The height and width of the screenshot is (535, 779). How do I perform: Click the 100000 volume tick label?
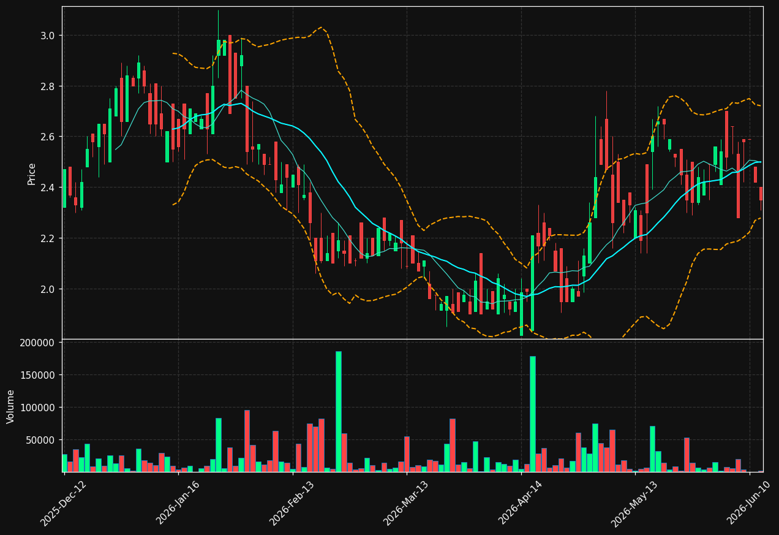(x=38, y=408)
